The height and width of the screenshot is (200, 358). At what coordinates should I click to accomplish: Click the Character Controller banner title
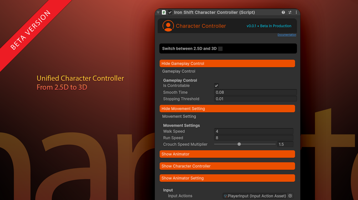click(x=201, y=26)
